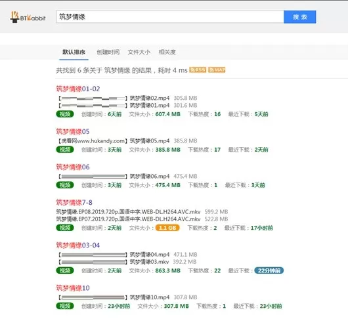348x323 pixels.
Task: Click 视频 tag under 筑梦情缘01-02
Action: [65, 114]
